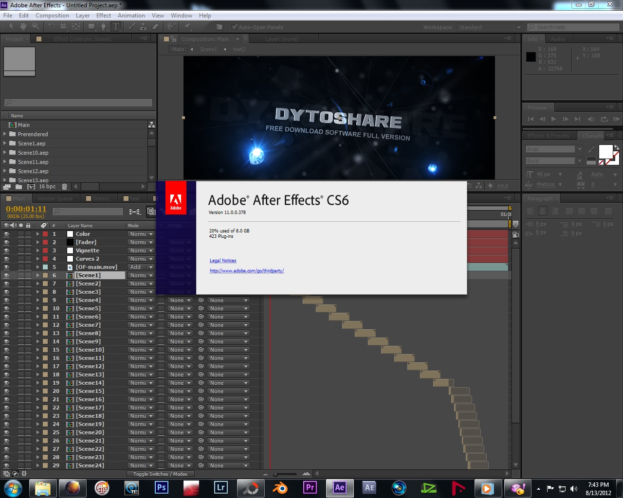Click Toggle Switches / Modes button
Image resolution: width=623 pixels, height=498 pixels.
160,474
